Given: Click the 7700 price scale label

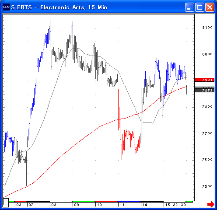Looking at the screenshot, I should [x=207, y=133].
